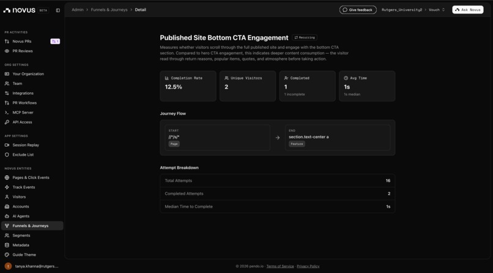Click the Completed person-check icon

(x=286, y=78)
